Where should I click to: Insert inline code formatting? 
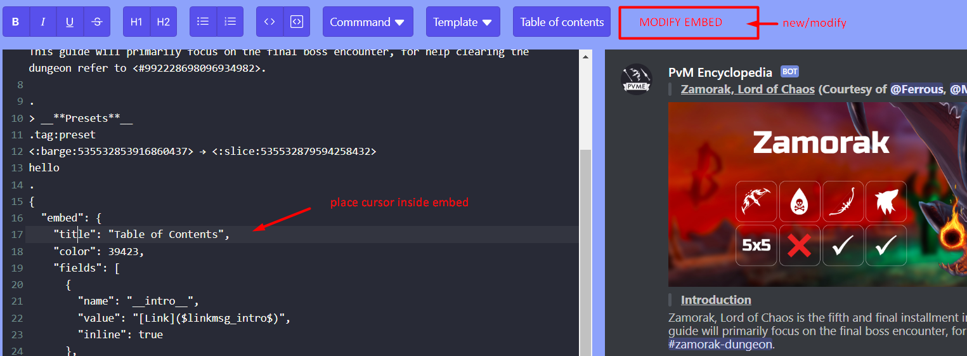[269, 22]
